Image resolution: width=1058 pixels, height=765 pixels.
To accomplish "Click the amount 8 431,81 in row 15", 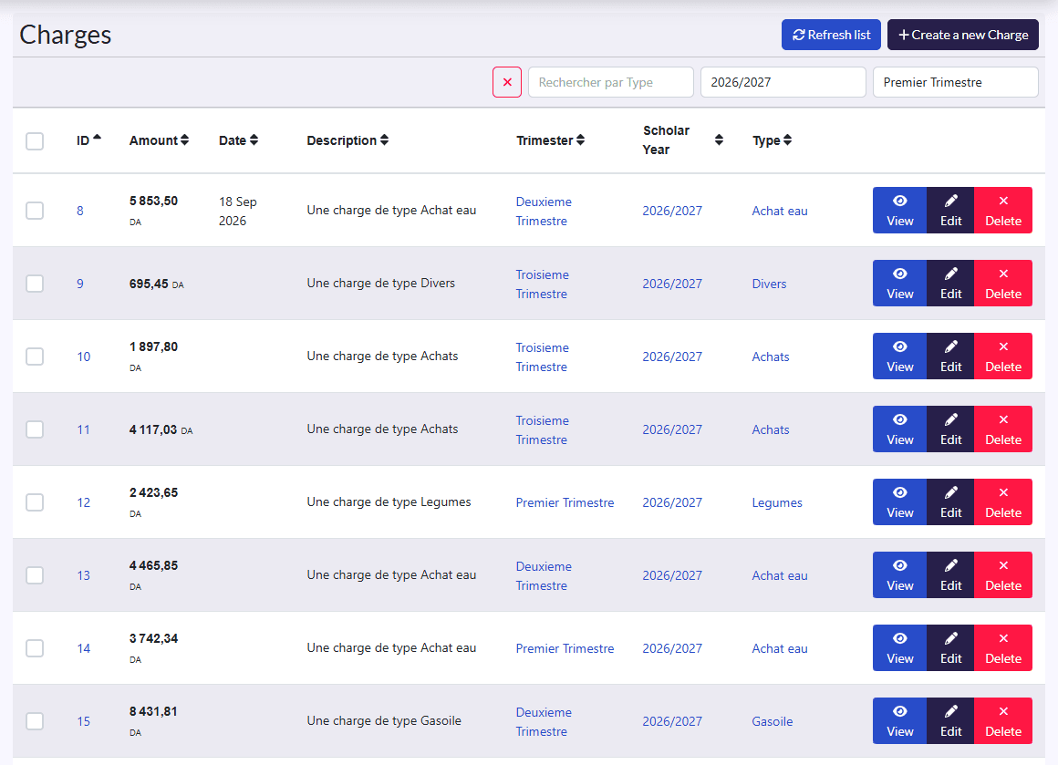I will coord(153,712).
